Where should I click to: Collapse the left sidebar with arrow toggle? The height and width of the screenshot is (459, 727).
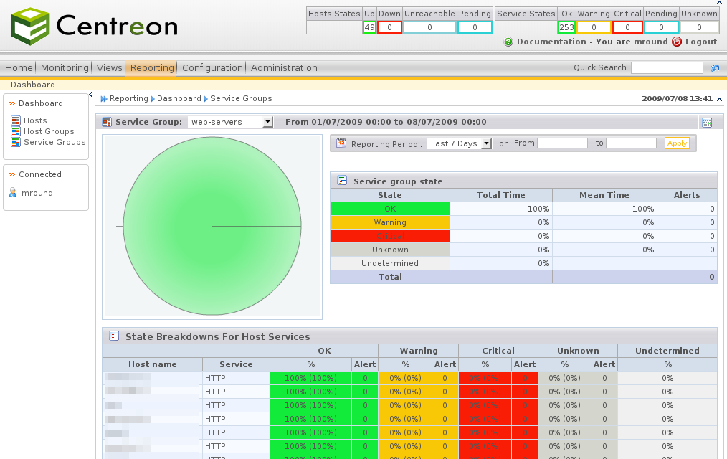pyautogui.click(x=91, y=95)
